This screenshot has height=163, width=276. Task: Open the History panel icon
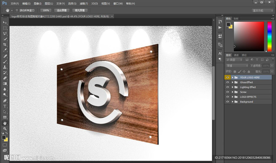coord(220,22)
